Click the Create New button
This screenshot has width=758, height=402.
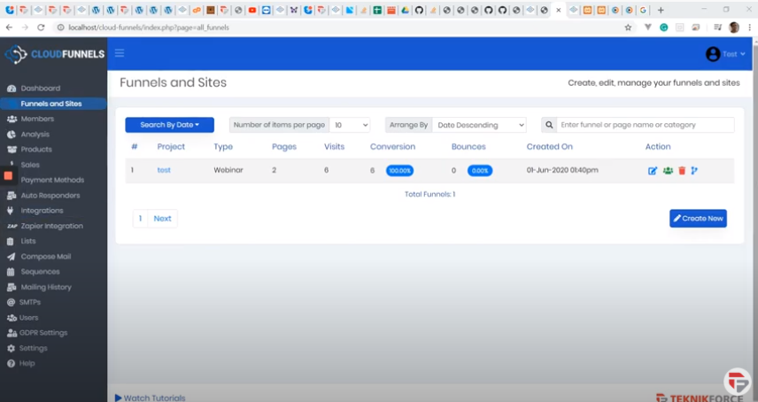click(698, 218)
